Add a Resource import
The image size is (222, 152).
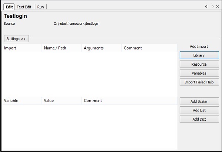[199, 64]
